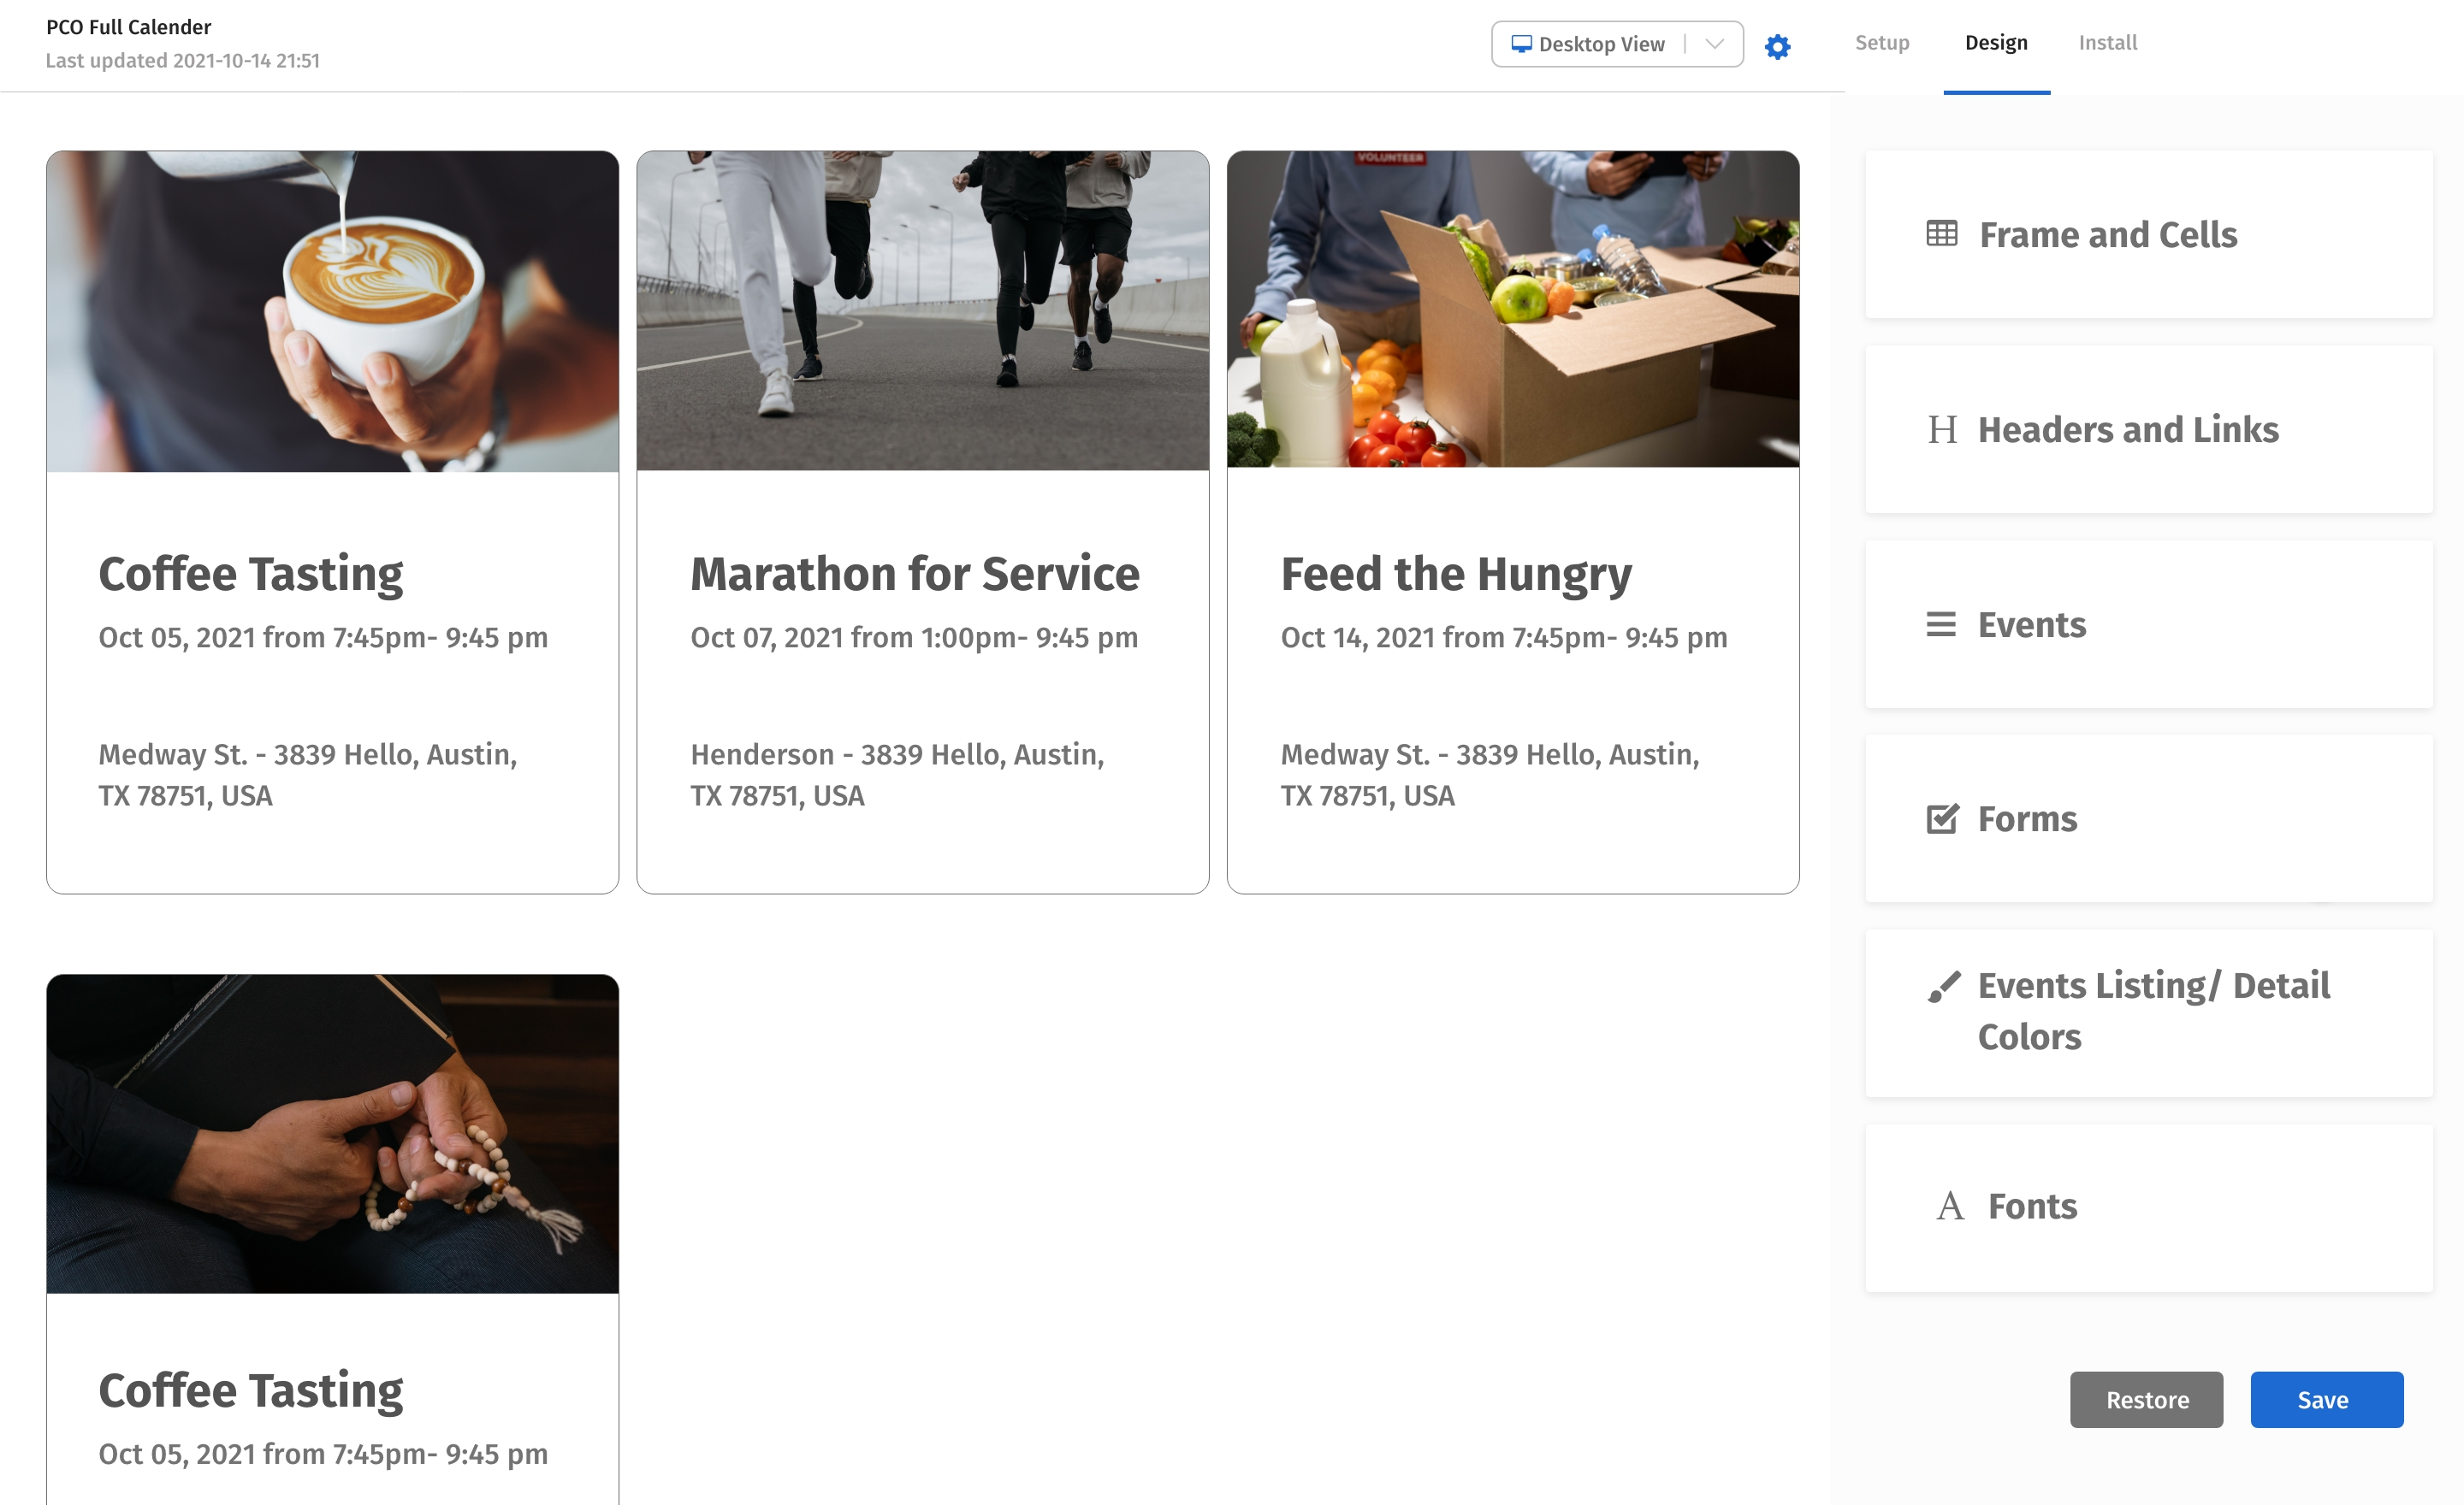Open the settings gear icon

1777,46
